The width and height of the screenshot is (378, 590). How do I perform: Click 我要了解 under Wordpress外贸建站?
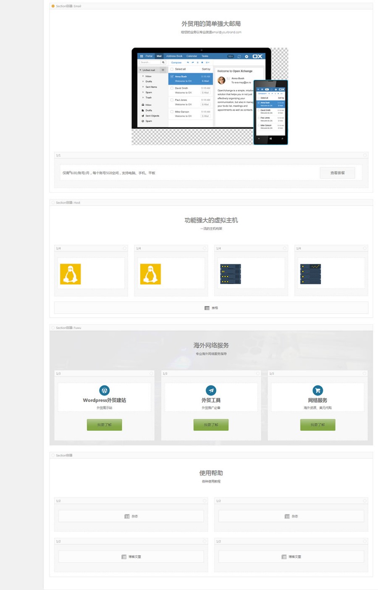coord(104,424)
